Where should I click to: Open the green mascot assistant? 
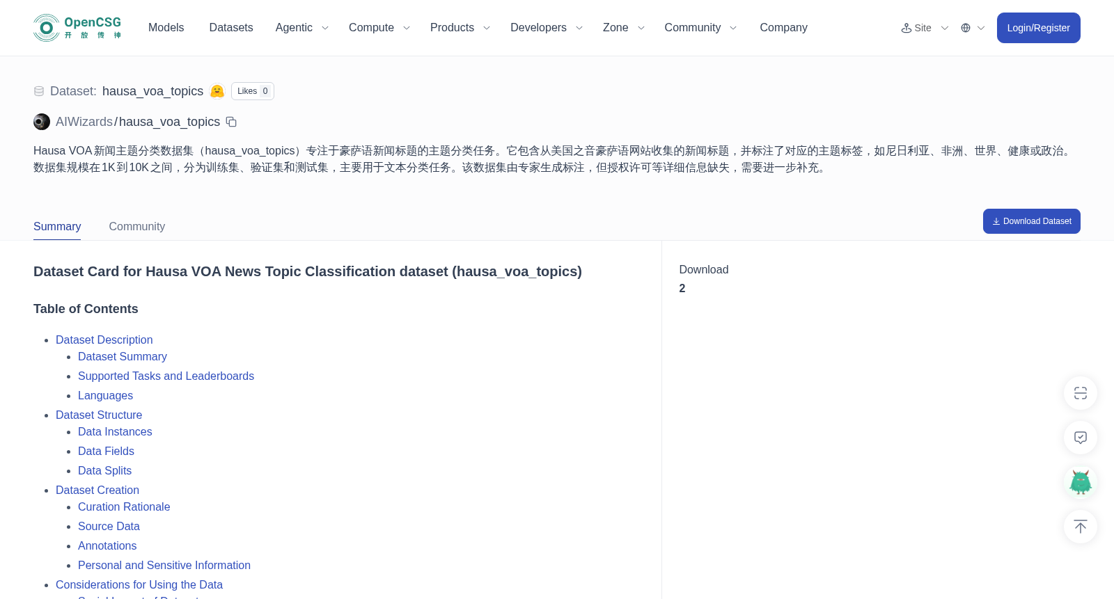1081,482
